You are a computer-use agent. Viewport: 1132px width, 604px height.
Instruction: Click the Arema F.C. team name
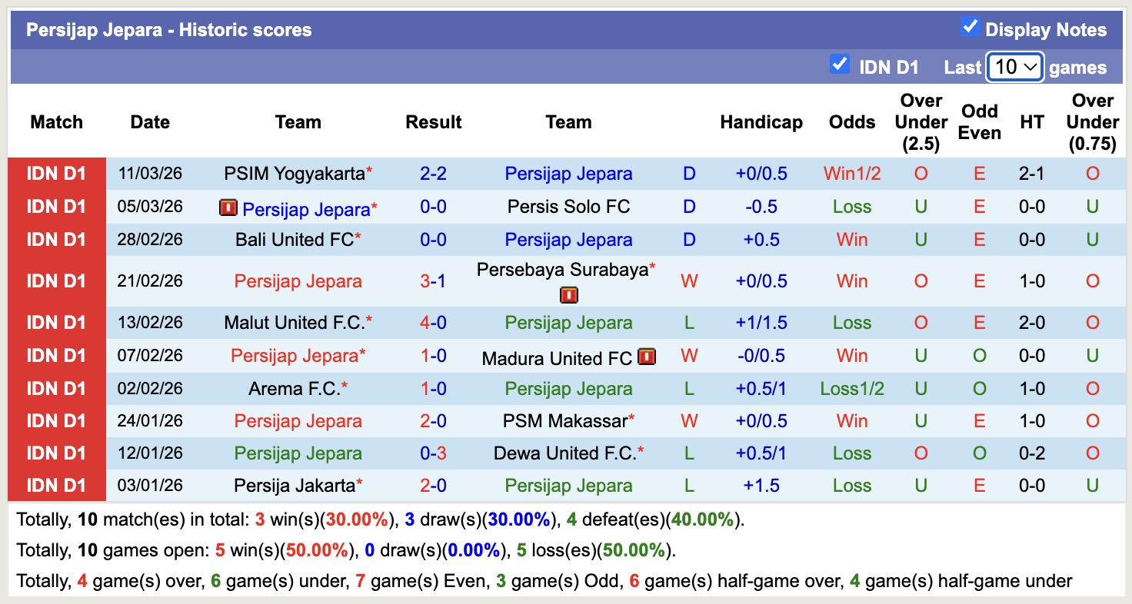tap(294, 389)
